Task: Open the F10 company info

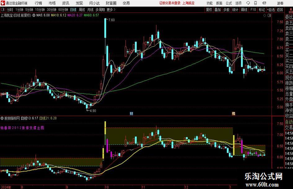Action: [x=253, y=10]
